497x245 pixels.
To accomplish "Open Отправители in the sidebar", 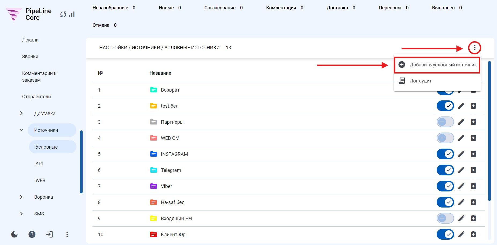I will pos(36,97).
